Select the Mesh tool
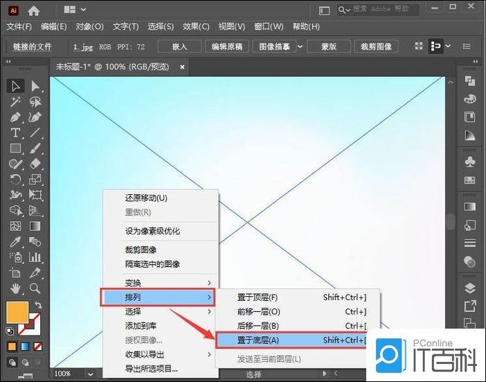The image size is (486, 382). click(x=15, y=226)
